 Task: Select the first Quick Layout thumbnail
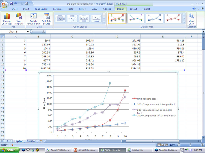coord(60,18)
